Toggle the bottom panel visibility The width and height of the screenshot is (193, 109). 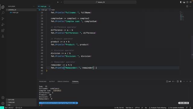pyautogui.click(x=184, y=2)
